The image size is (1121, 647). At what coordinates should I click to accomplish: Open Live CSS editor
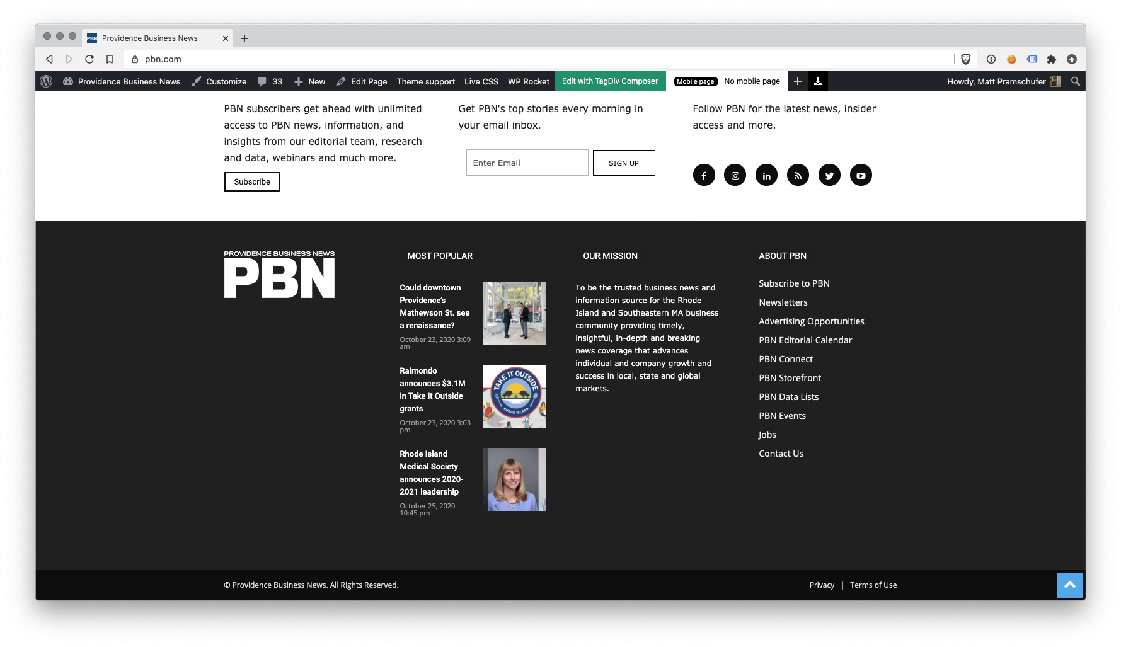(x=481, y=81)
